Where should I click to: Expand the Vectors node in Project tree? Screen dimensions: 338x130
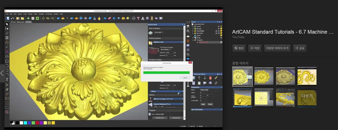tap(193, 26)
